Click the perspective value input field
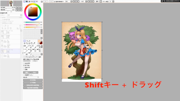Viewport: 180px width, 101px height. [33, 77]
